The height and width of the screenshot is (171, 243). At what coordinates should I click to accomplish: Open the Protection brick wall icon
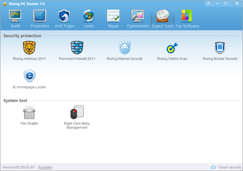pyautogui.click(x=40, y=16)
